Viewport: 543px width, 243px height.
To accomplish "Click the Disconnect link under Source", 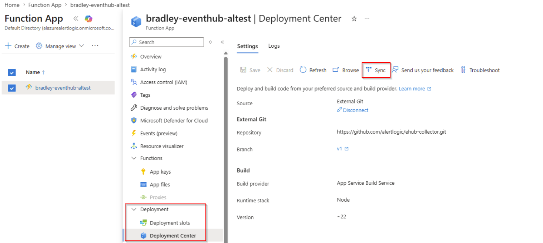I will click(x=355, y=110).
